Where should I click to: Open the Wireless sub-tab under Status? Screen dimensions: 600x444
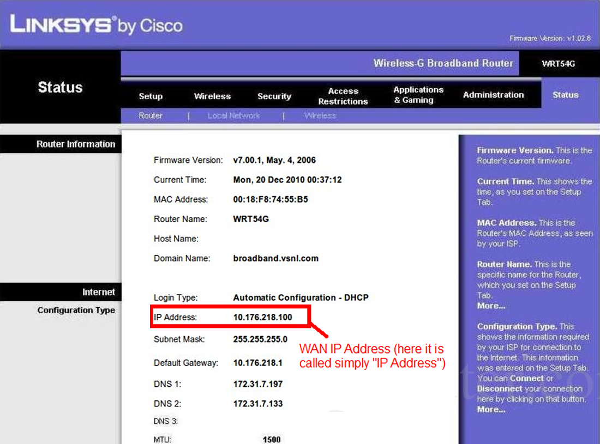coord(320,115)
